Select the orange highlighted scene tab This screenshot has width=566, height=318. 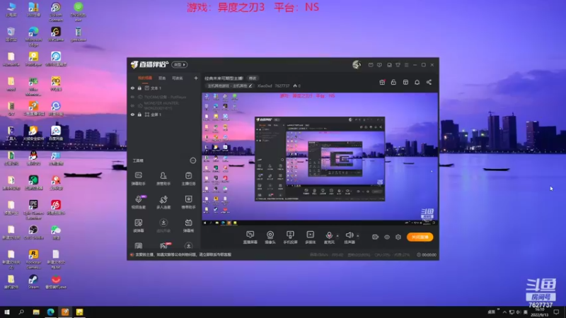145,78
